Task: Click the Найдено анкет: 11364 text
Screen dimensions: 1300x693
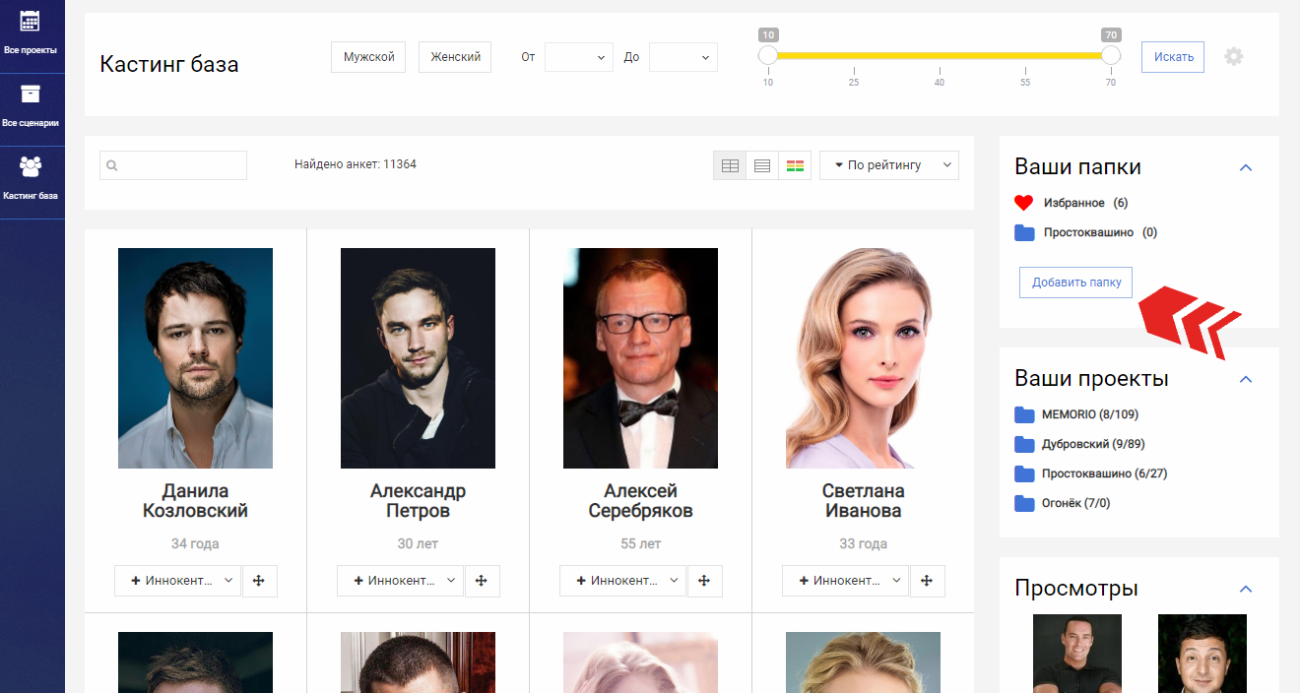Action: pyautogui.click(x=356, y=164)
